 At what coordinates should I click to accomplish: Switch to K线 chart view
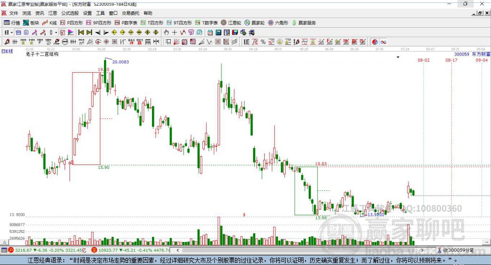(49, 23)
